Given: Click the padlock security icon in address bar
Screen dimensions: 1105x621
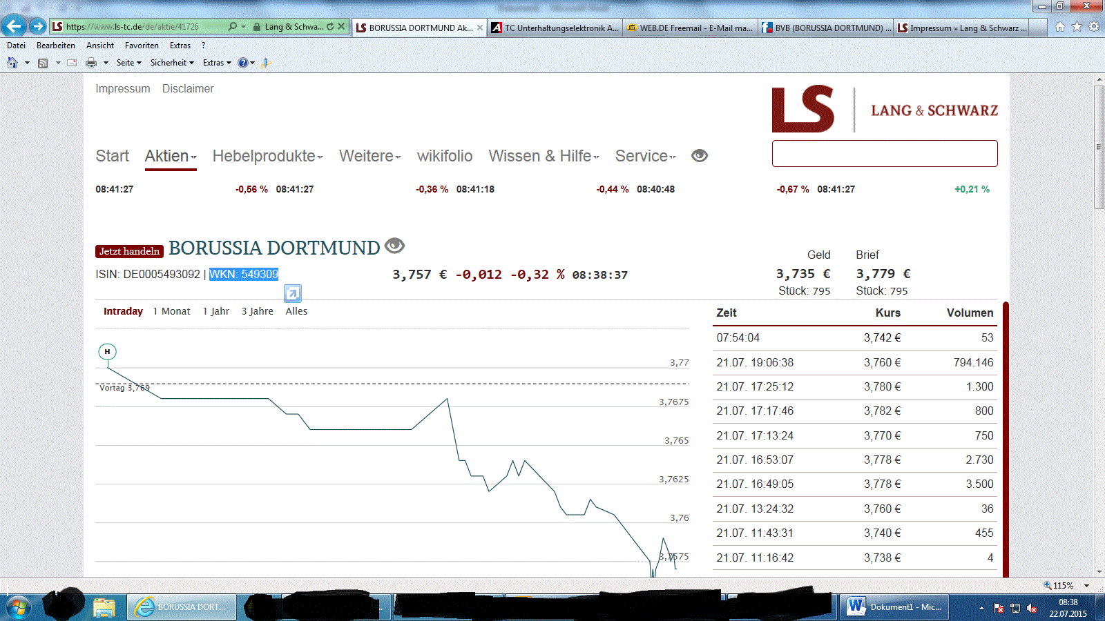Looking at the screenshot, I should pyautogui.click(x=257, y=27).
